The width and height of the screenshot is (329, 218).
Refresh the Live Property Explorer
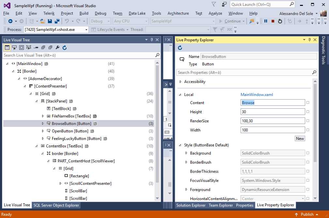pos(180,48)
